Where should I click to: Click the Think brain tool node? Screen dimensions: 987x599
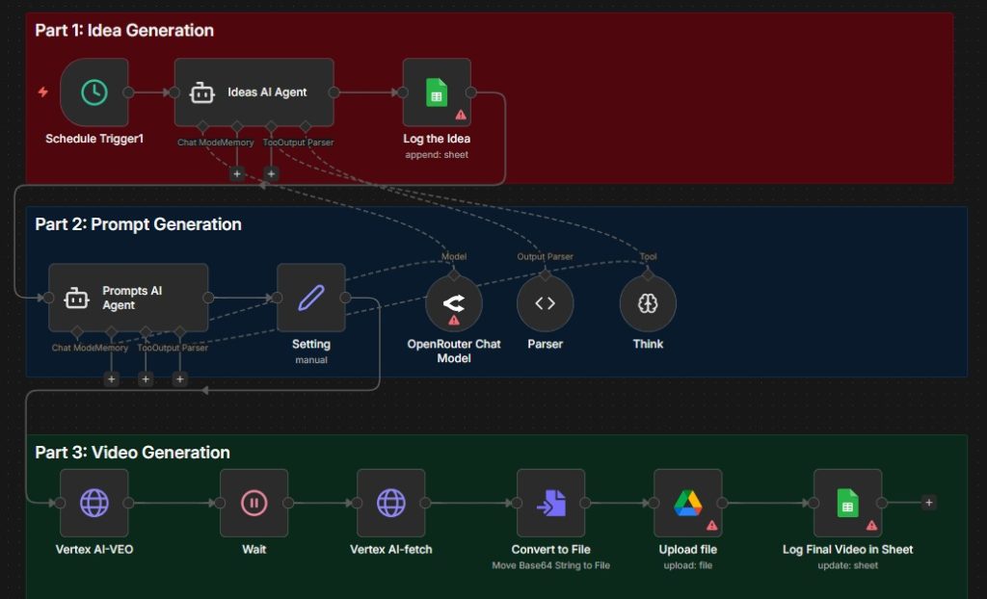coord(648,303)
